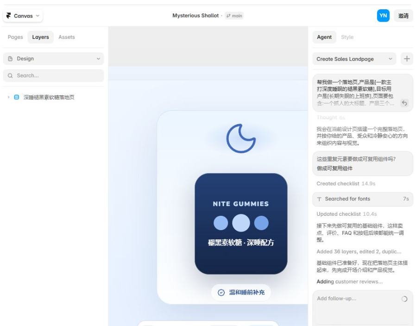Select the NITE GUMMIES product card
Screen dimensions: 416x326
pos(241,224)
